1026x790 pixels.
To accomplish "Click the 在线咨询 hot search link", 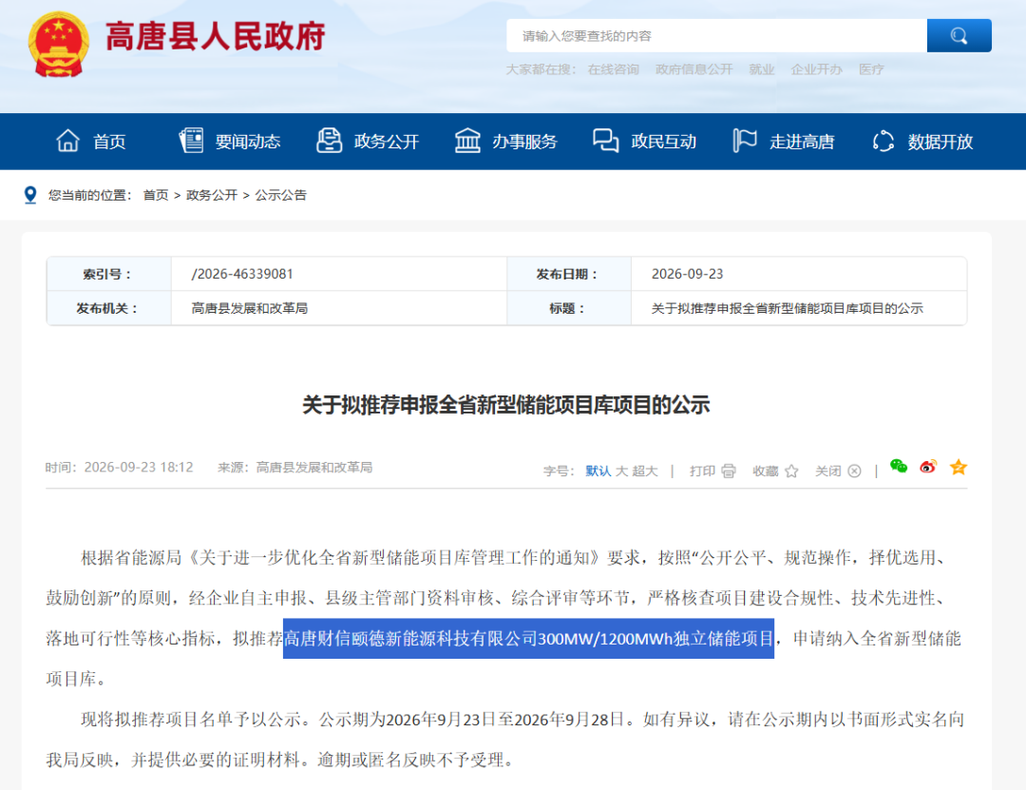I will [x=613, y=69].
